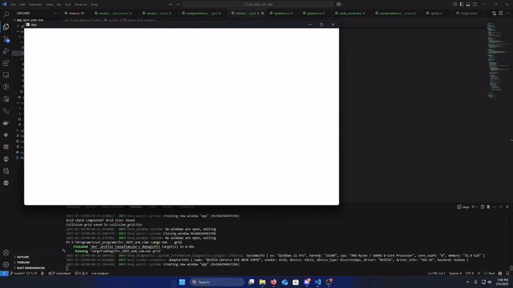Click the Split Editor Right icon
The width and height of the screenshot is (513, 288).
501,13
